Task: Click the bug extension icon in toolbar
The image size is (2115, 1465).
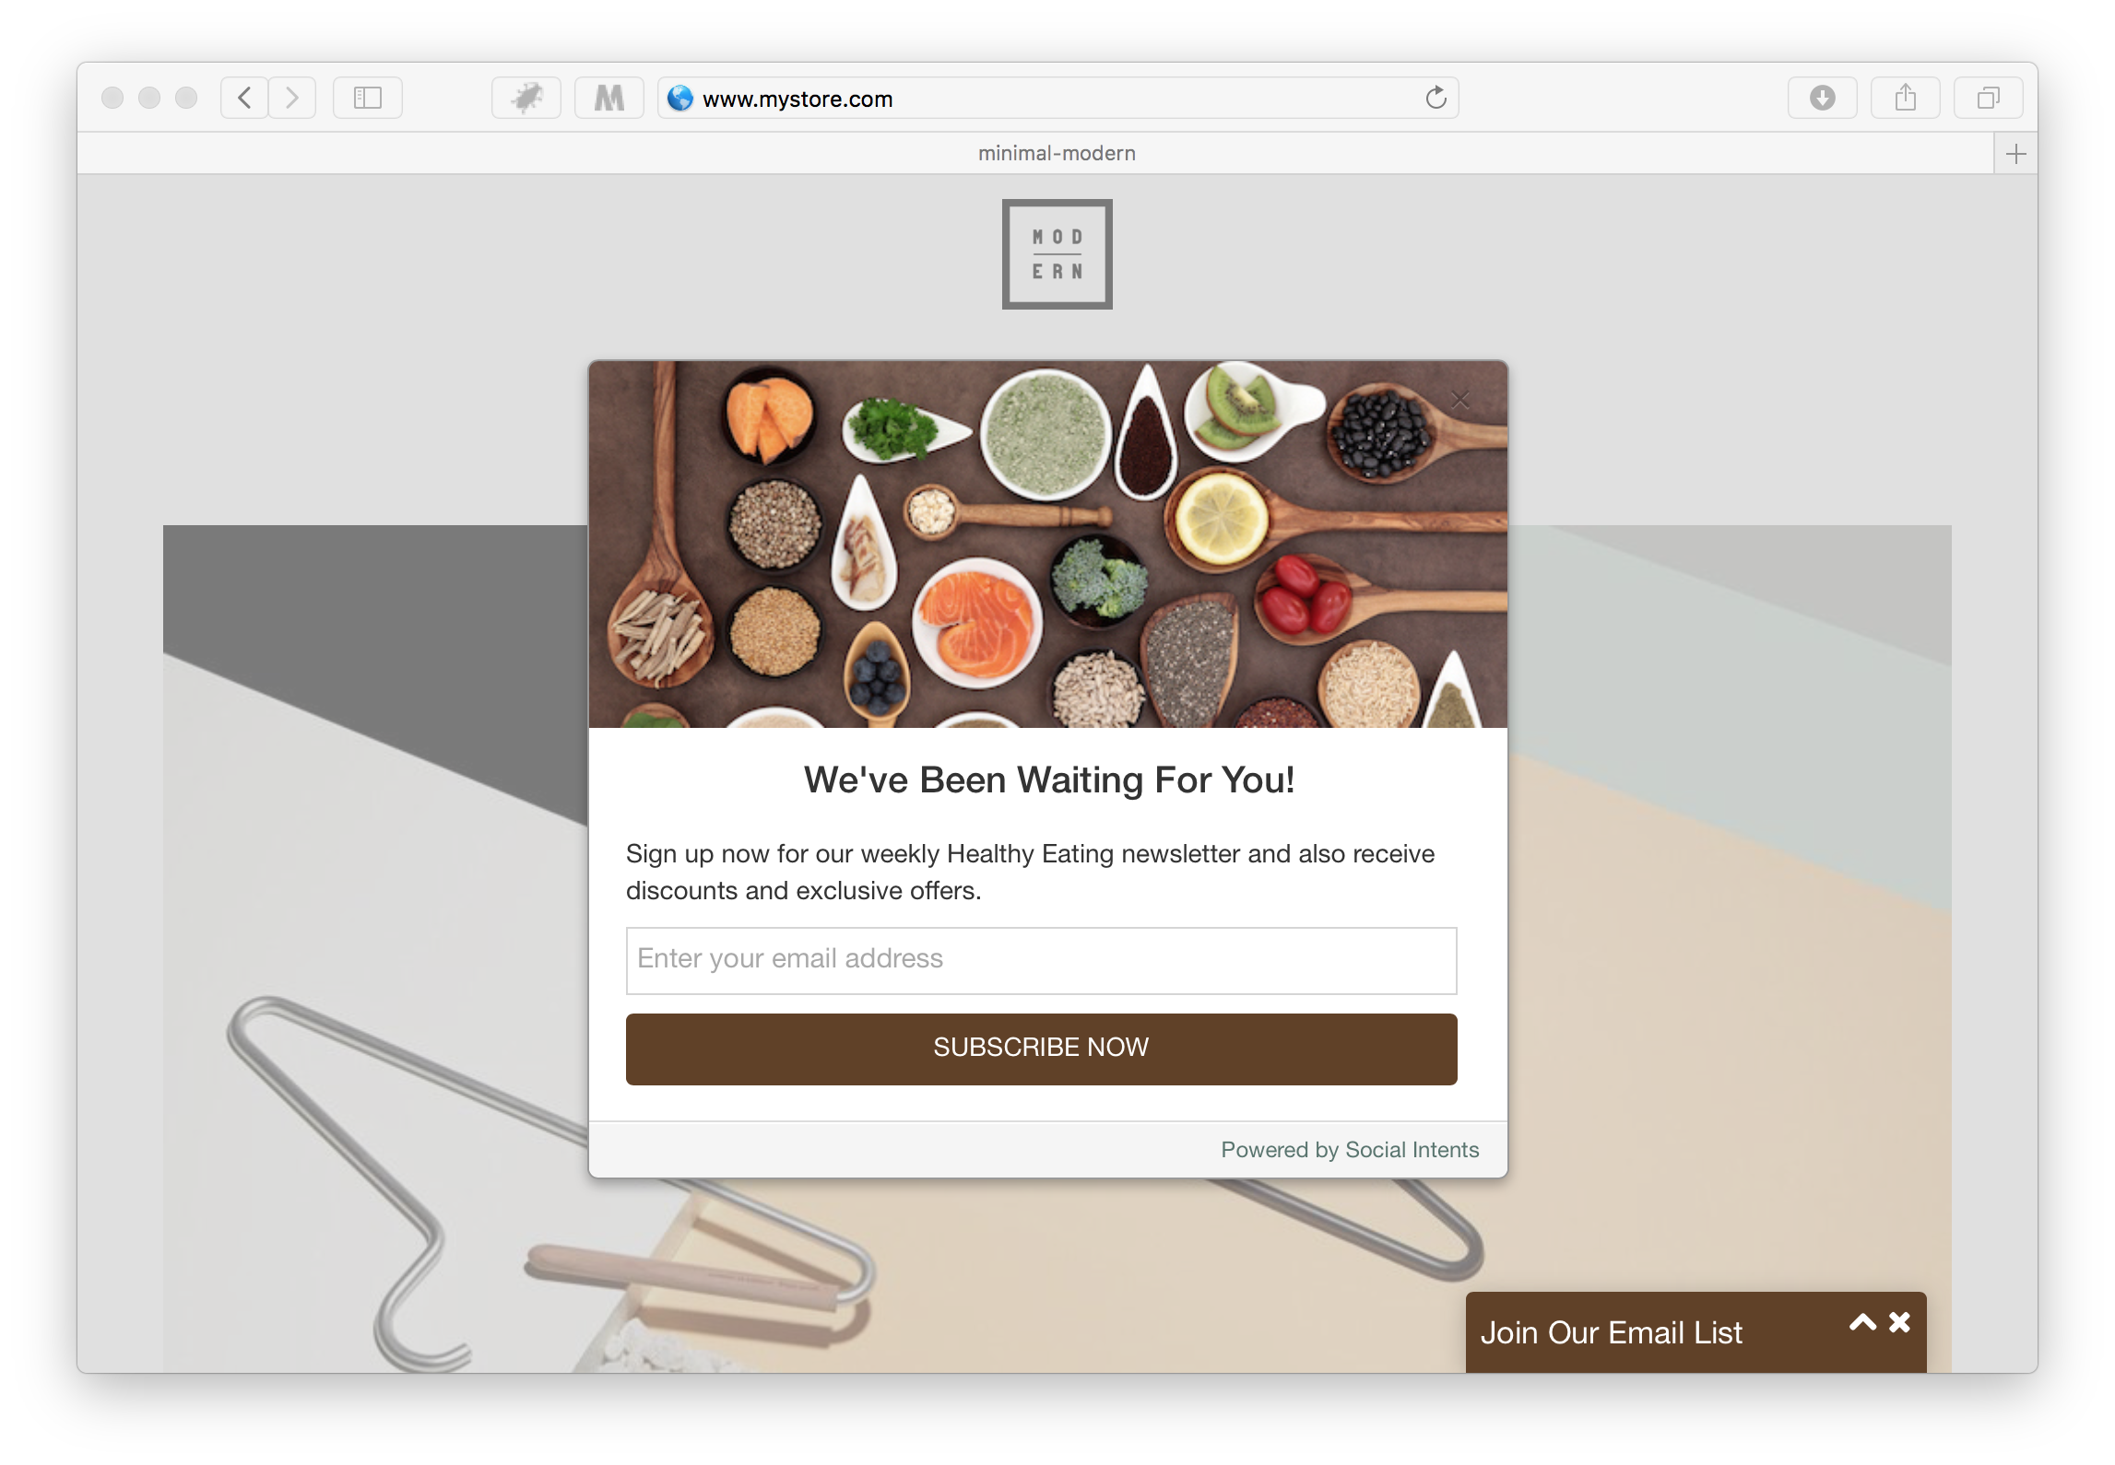Action: point(526,98)
